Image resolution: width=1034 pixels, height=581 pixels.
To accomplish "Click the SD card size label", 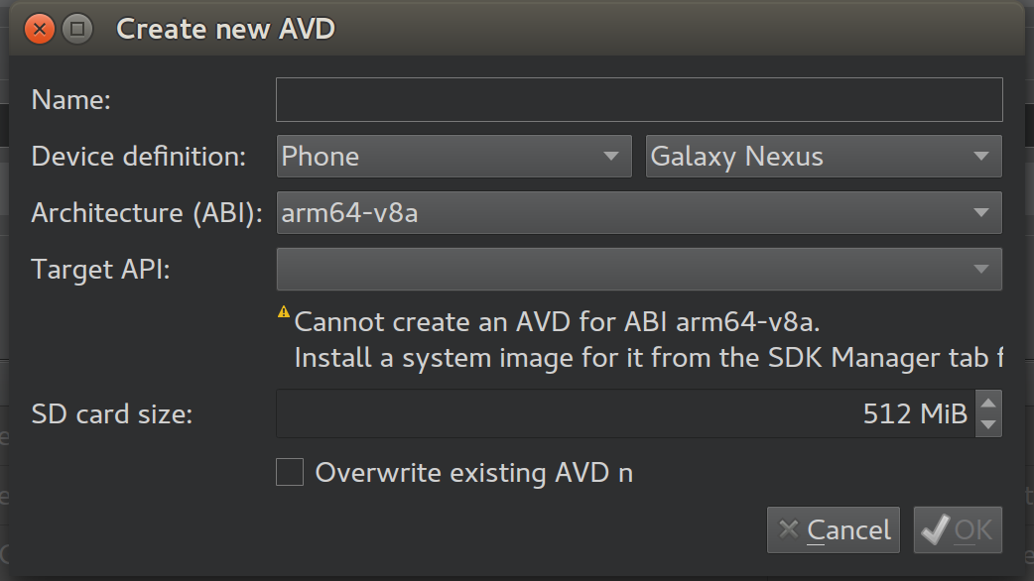I will [x=112, y=413].
